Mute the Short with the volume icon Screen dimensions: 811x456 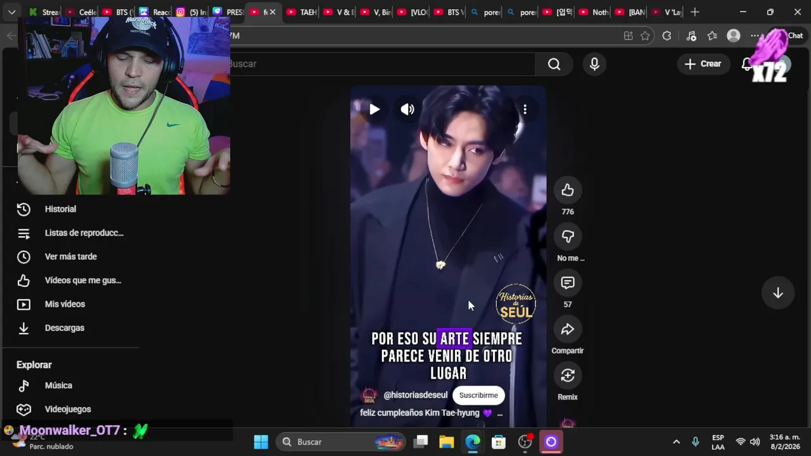(407, 110)
